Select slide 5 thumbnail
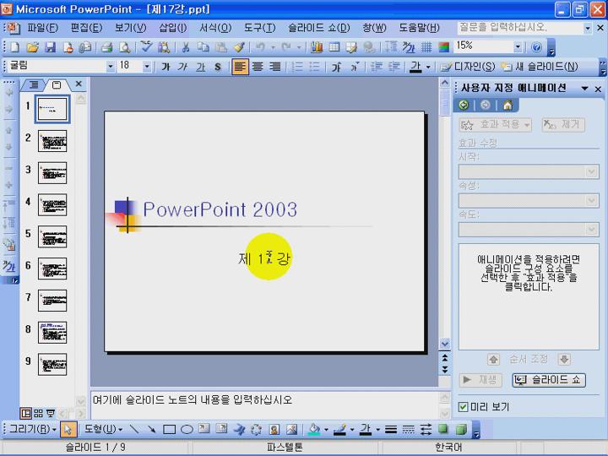Image resolution: width=608 pixels, height=456 pixels. pyautogui.click(x=52, y=236)
